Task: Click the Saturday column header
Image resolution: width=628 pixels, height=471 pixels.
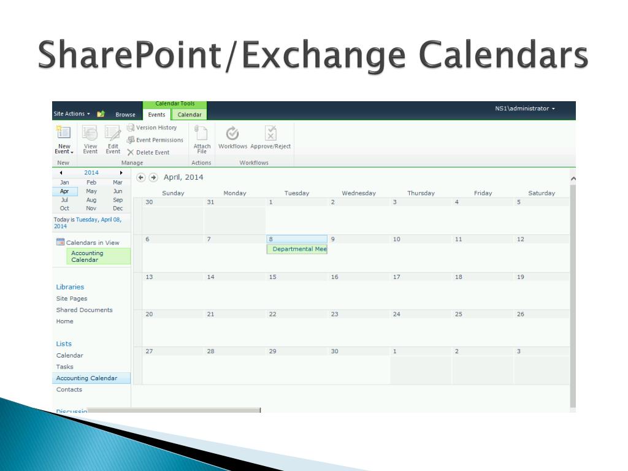Action: click(542, 193)
